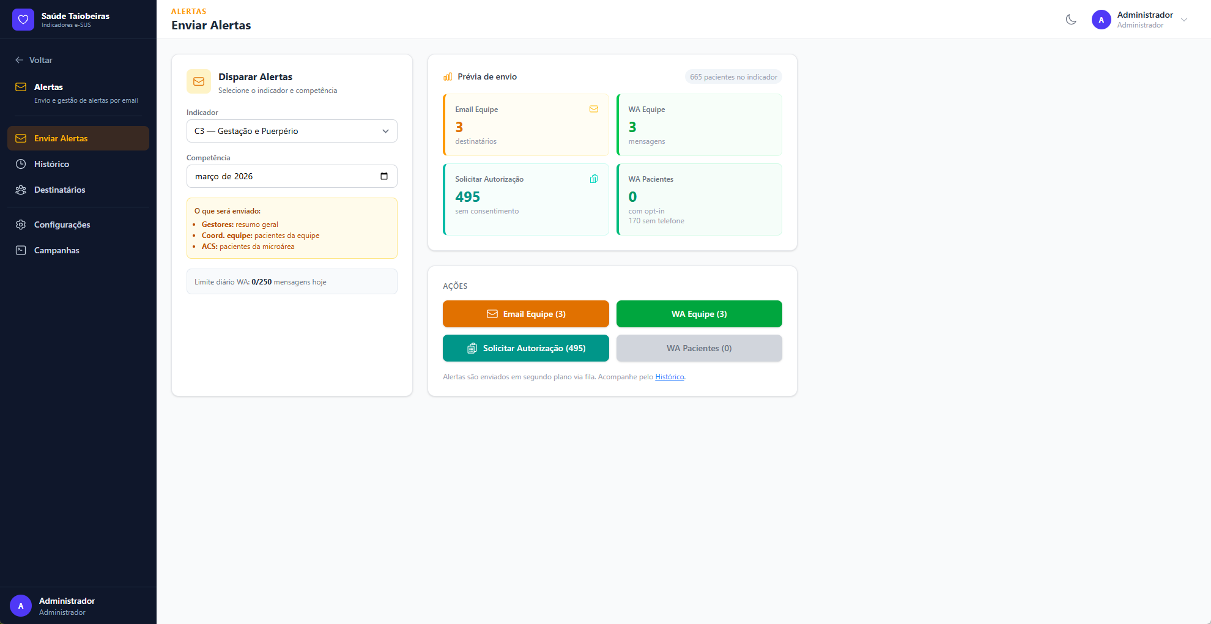
Task: Follow the Histórico link in the footer note
Action: [669, 377]
